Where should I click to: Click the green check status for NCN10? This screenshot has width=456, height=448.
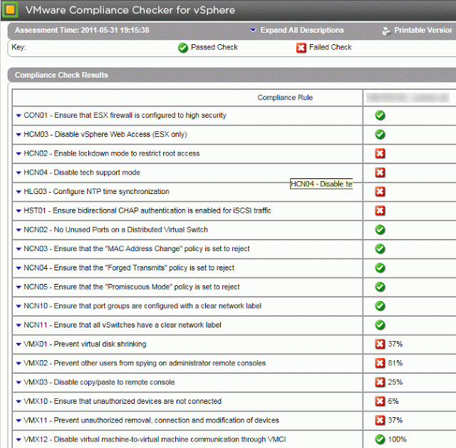[x=380, y=306]
